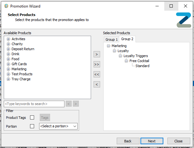Open the Select a portion dropdown

tap(58, 126)
